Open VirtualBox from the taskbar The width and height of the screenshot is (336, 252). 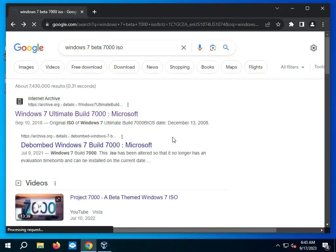tap(104, 245)
